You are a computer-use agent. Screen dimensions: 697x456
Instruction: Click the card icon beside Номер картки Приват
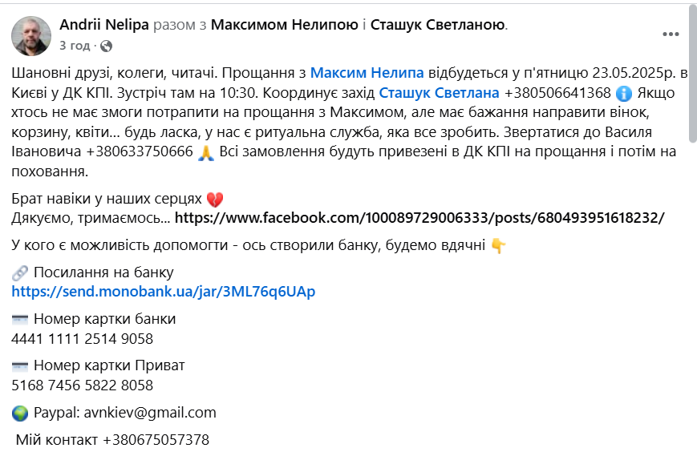pos(21,365)
